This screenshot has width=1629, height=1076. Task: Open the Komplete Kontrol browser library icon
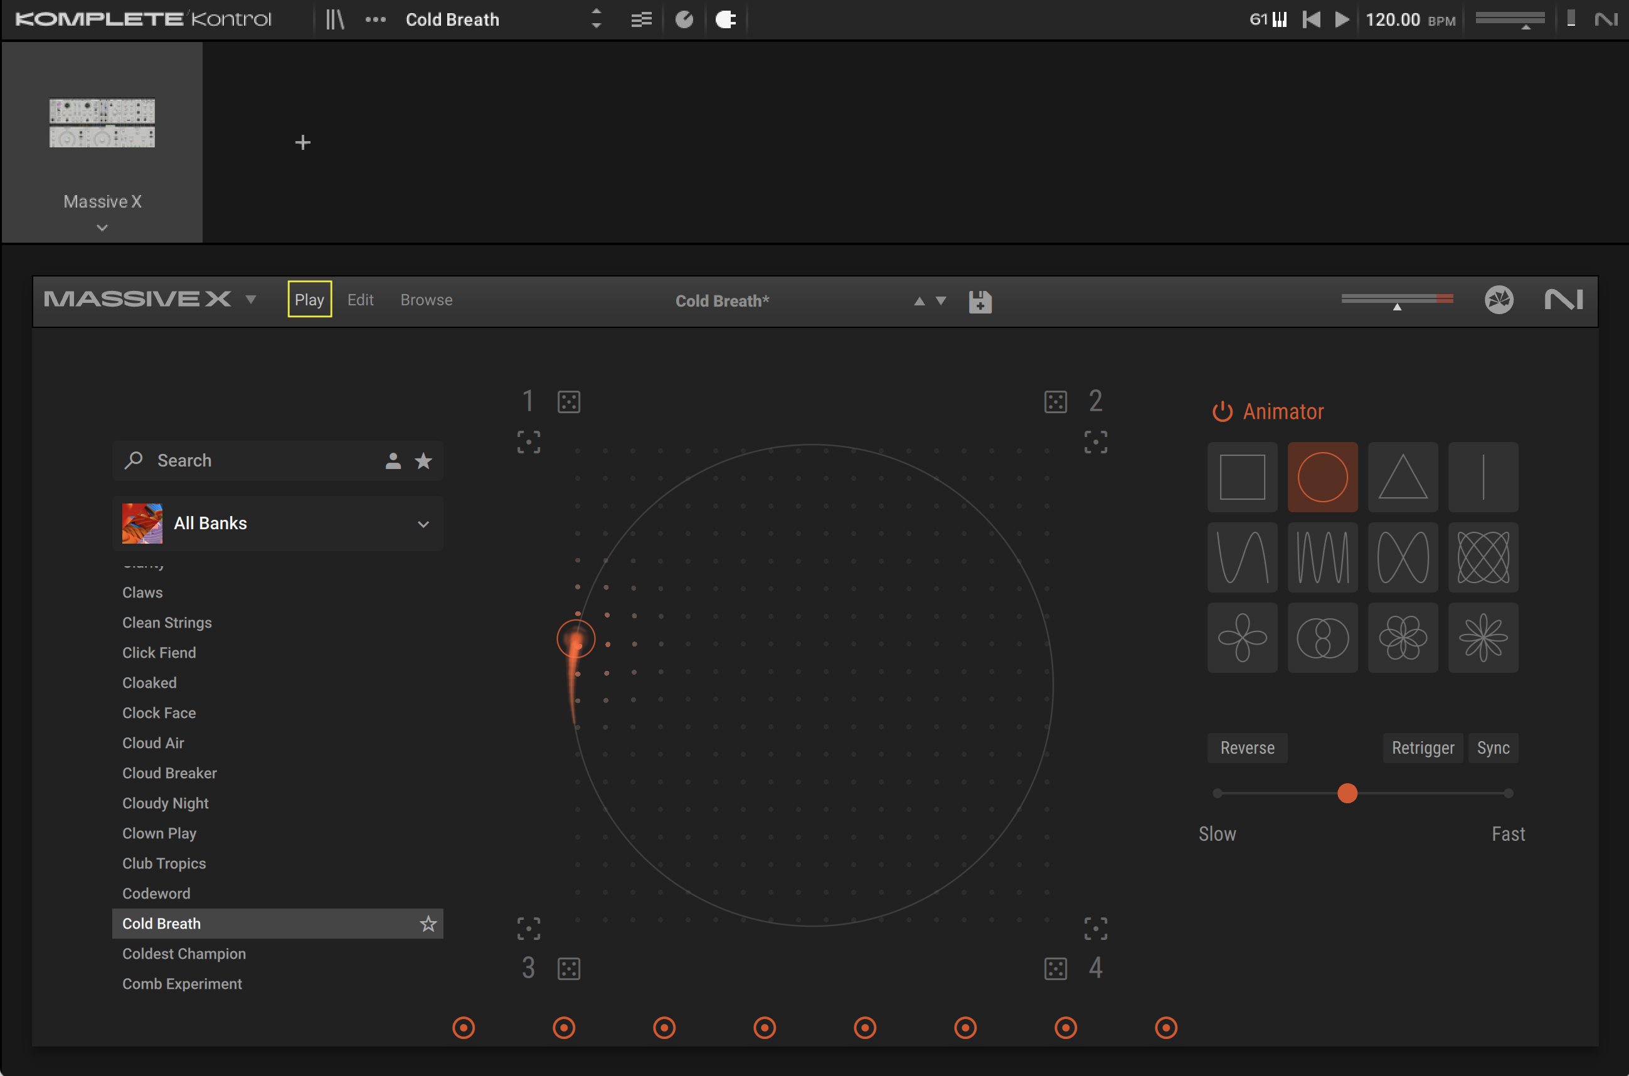coord(334,19)
